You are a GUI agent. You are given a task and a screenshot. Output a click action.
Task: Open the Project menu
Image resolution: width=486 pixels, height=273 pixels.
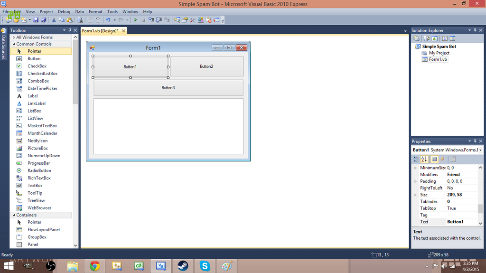46,12
